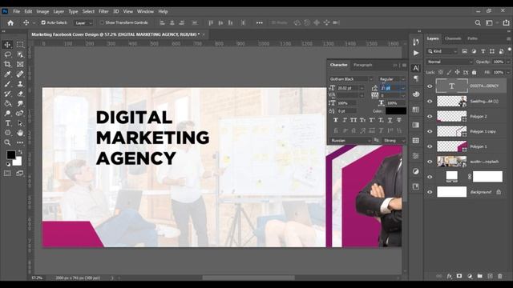
Task: Click the background color swatch
Action: pyautogui.click(x=18, y=162)
